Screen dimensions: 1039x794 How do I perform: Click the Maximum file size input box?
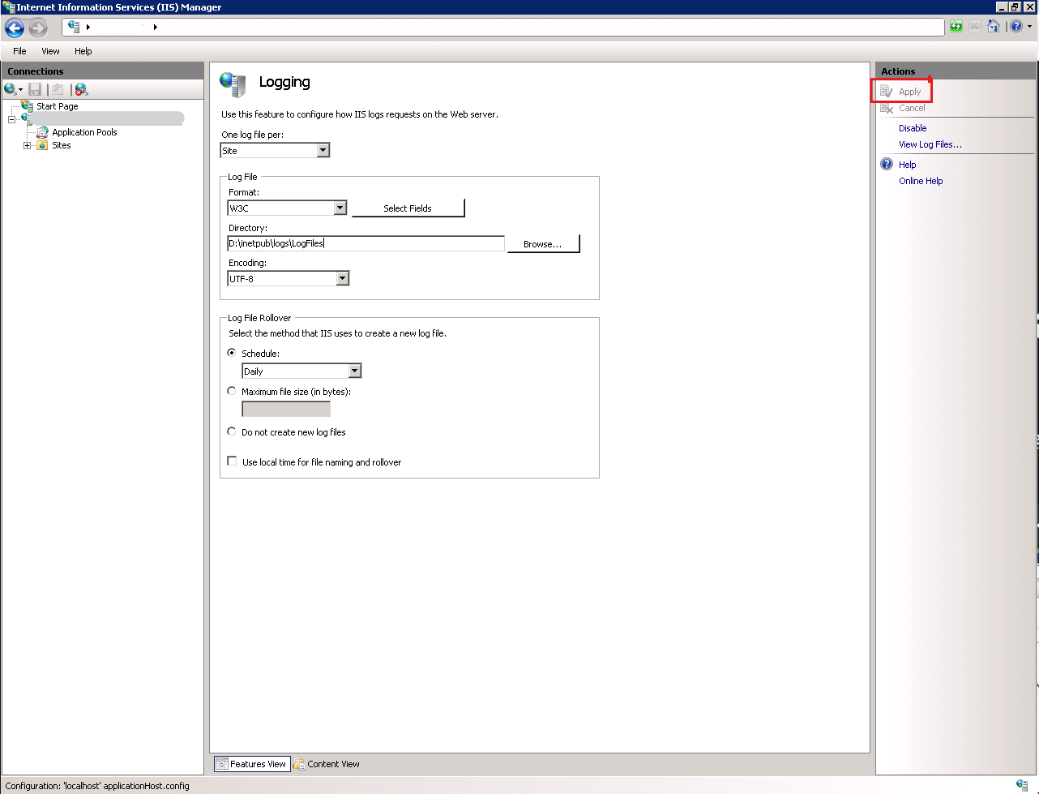coord(286,409)
